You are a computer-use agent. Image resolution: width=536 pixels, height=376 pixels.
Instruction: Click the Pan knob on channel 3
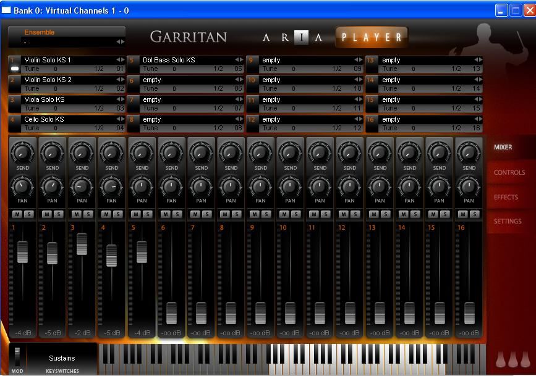tap(82, 186)
